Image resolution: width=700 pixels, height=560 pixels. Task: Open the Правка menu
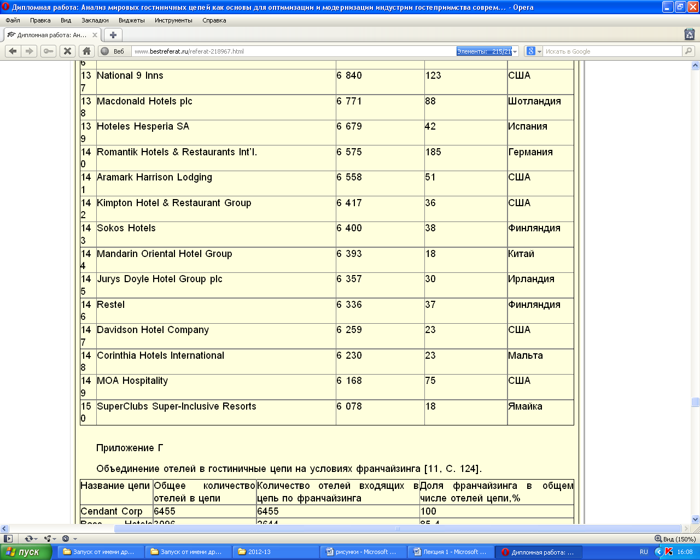pyautogui.click(x=40, y=20)
